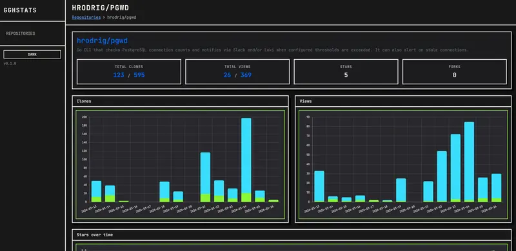This screenshot has height=251, width=516.
Task: Click the HRODRIG/PGWD page heading
Action: click(x=101, y=8)
